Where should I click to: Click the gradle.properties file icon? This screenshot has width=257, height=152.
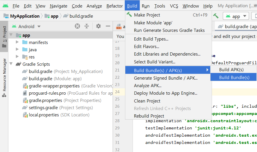pos(25,100)
